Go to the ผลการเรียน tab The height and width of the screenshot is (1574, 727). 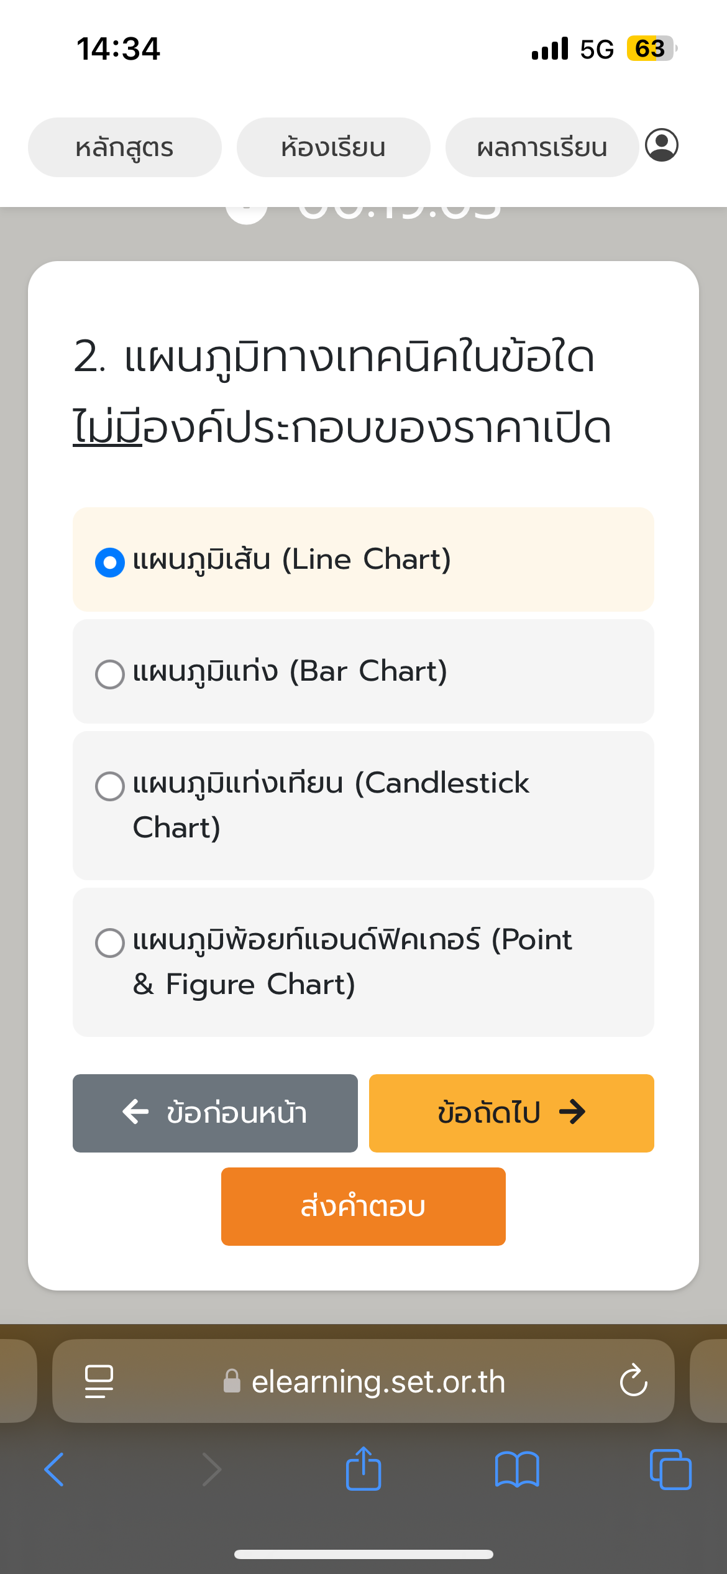click(x=542, y=147)
